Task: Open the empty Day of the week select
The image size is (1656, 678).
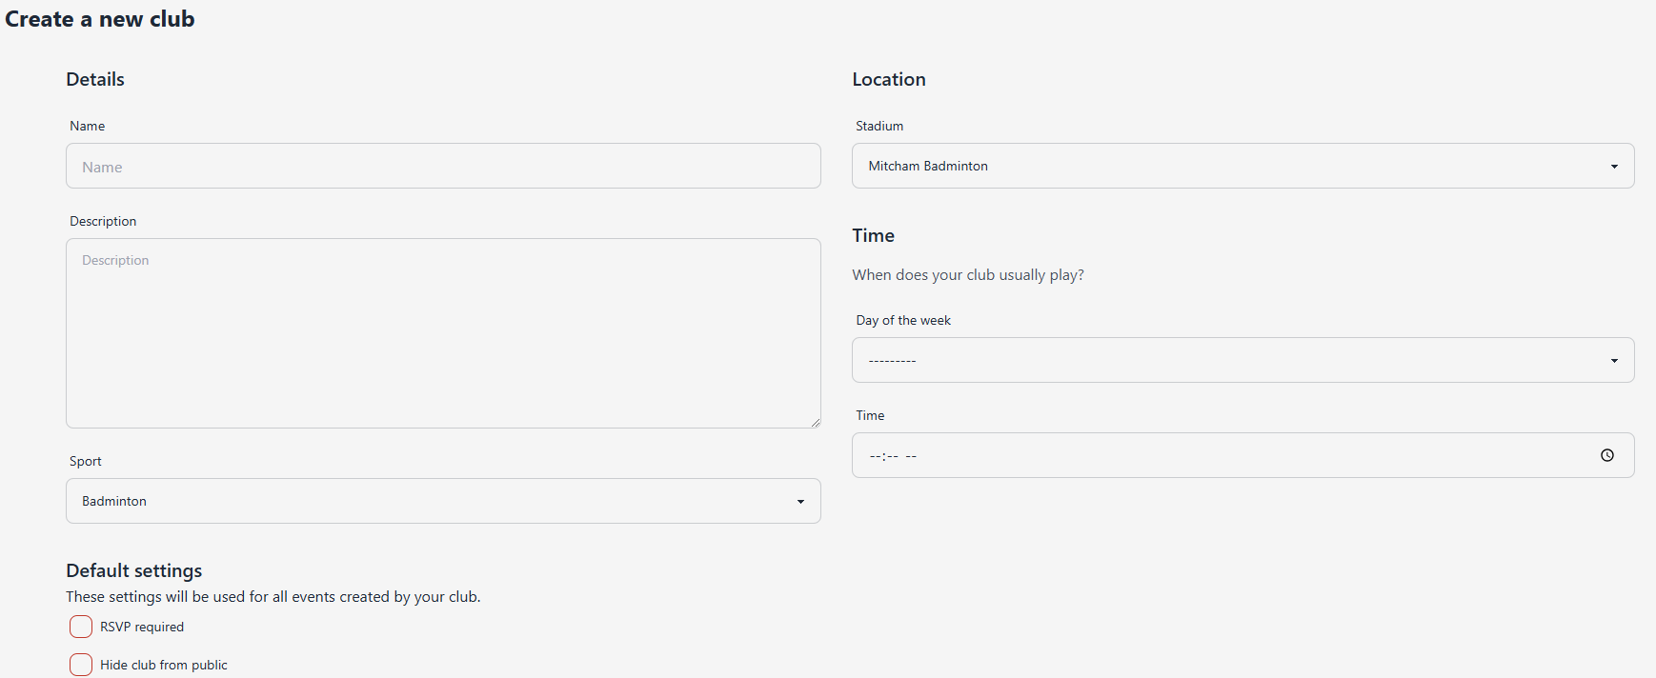Action: 1229,360
